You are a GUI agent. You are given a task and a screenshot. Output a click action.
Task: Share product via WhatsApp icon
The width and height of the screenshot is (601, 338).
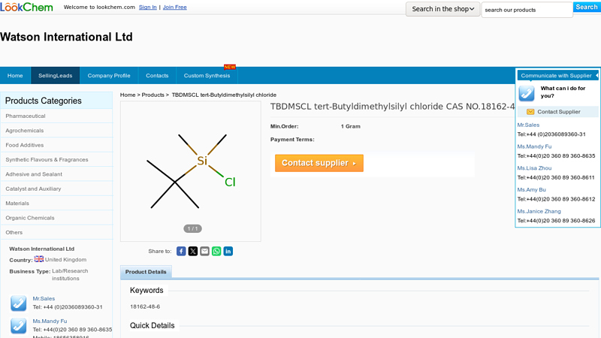pos(216,251)
